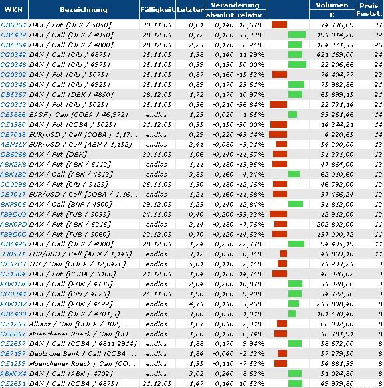Viewport: 384px width, 388px height.
Task: Open WKN link DB5400
Action: [13, 314]
